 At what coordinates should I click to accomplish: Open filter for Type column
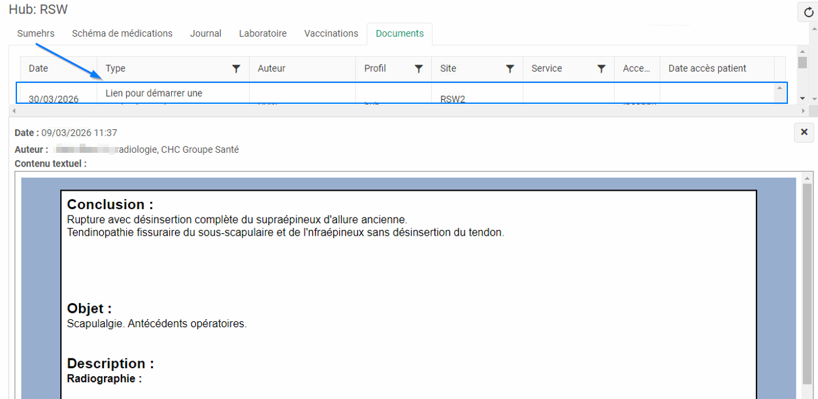point(237,69)
